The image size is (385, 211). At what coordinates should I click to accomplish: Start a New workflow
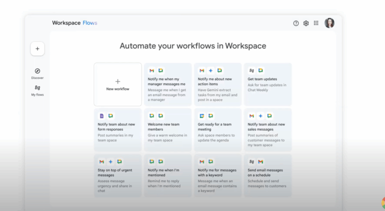point(118,84)
